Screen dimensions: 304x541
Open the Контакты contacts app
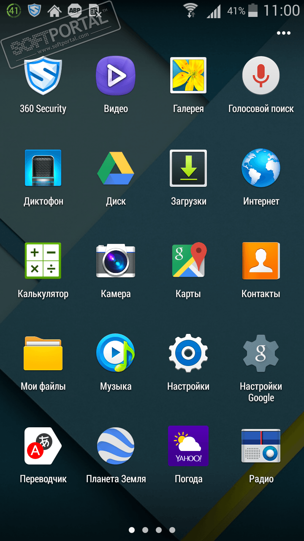click(261, 260)
